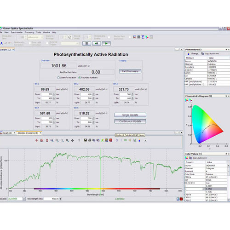Screen dimensions: 230x230
Task: Open the Window menu
Action: tap(46, 32)
